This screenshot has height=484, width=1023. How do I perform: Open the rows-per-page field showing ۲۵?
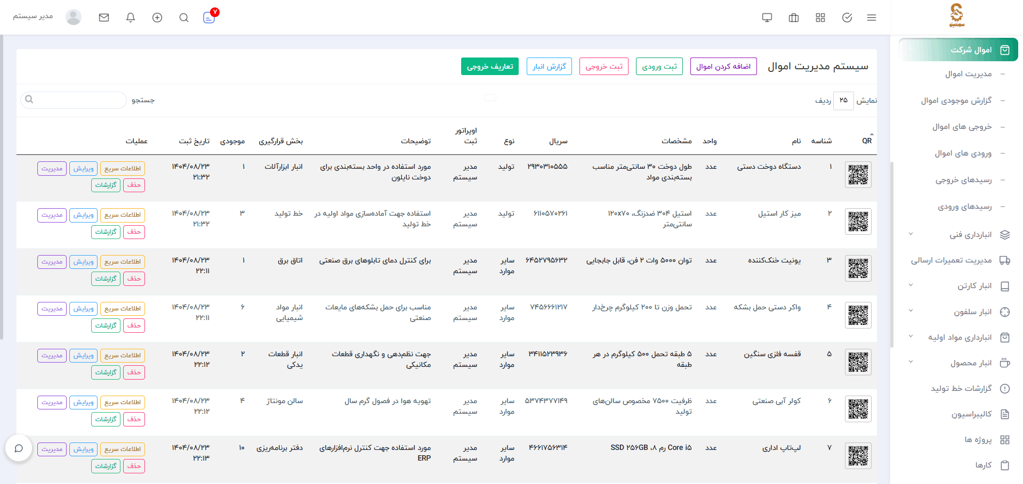tap(843, 100)
